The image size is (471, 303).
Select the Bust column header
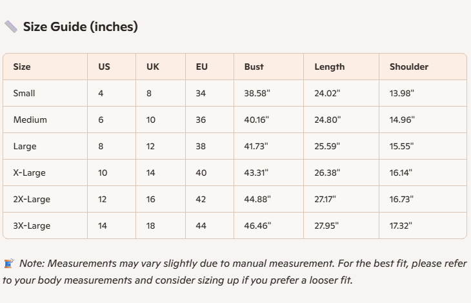click(x=254, y=67)
